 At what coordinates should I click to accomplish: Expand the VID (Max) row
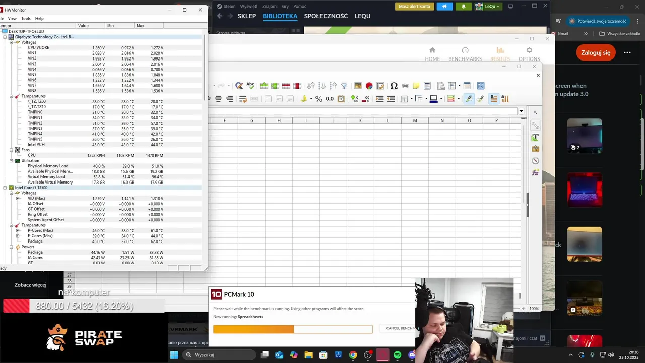click(x=18, y=198)
